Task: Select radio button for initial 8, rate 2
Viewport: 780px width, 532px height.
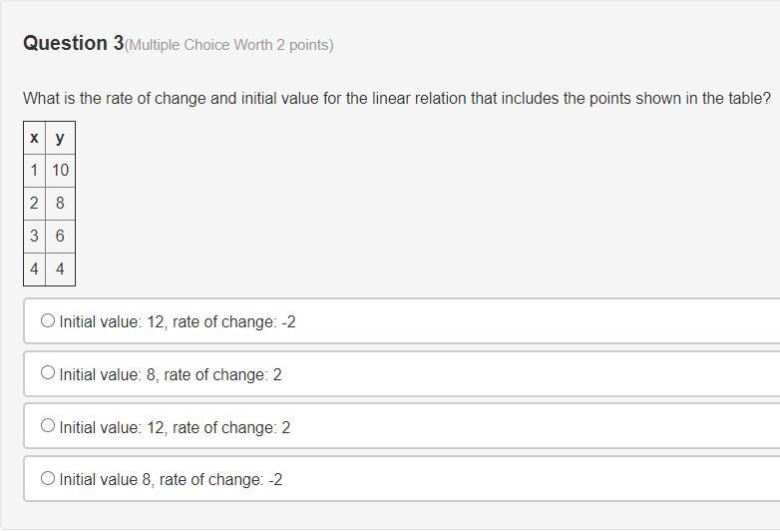Action: coord(48,373)
